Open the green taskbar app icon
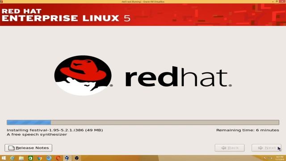 30,158
